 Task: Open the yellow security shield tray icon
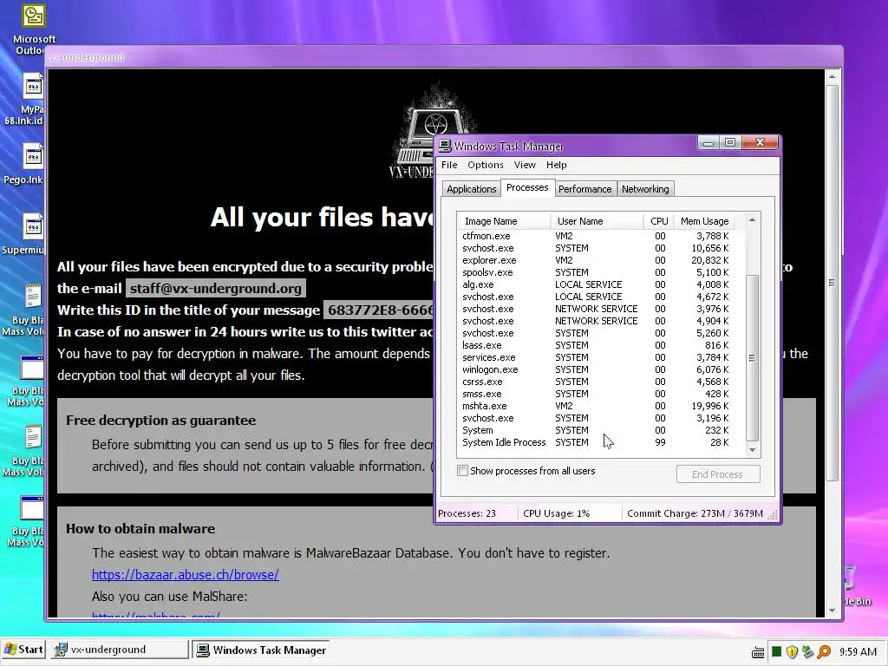(792, 652)
